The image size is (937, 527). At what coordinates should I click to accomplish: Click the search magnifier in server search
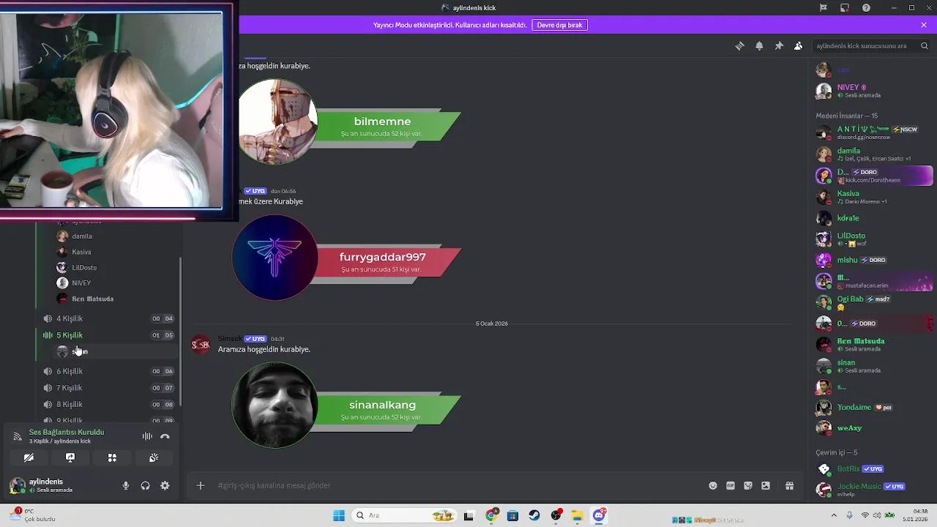925,45
